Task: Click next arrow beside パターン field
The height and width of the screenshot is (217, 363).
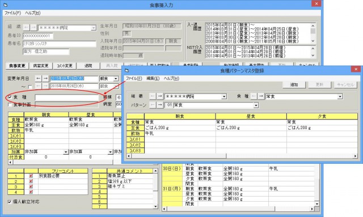Action: (160, 105)
